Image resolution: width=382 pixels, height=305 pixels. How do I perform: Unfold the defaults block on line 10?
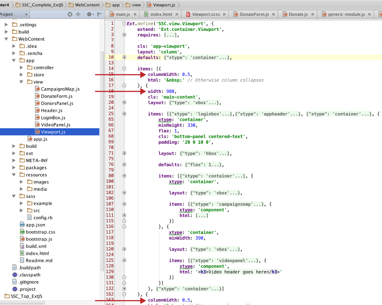point(124,57)
